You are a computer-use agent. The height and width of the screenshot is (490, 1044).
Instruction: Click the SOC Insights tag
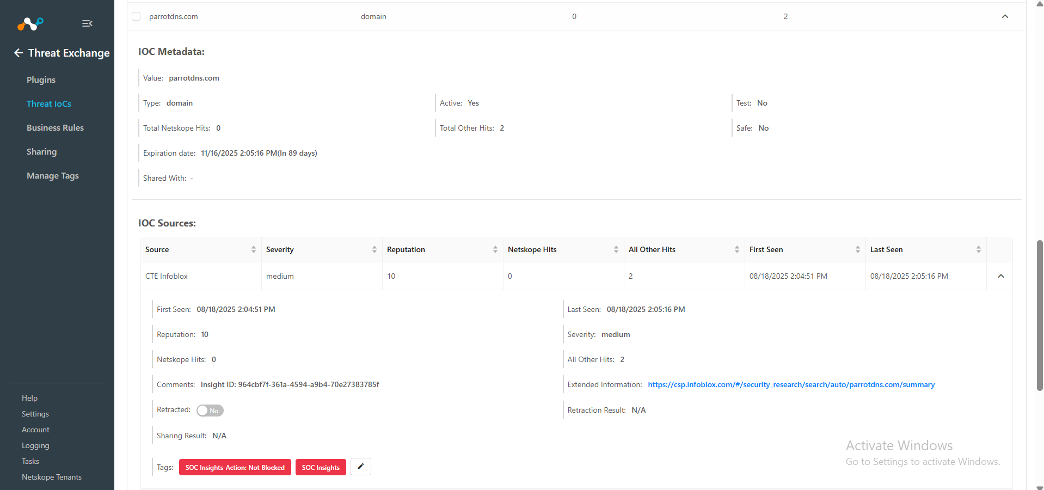point(321,467)
